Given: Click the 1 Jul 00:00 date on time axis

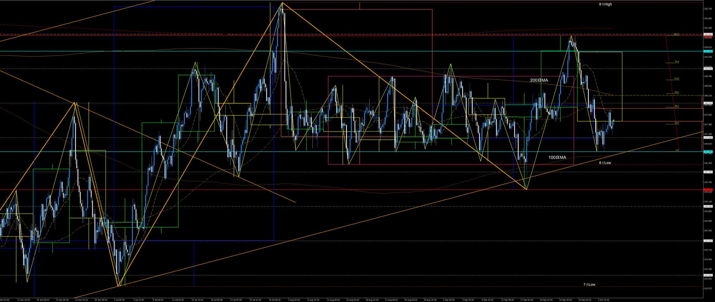Looking at the screenshot, I should pos(119,300).
